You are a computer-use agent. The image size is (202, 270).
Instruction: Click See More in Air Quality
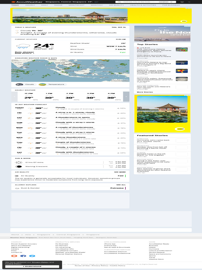click(120, 172)
